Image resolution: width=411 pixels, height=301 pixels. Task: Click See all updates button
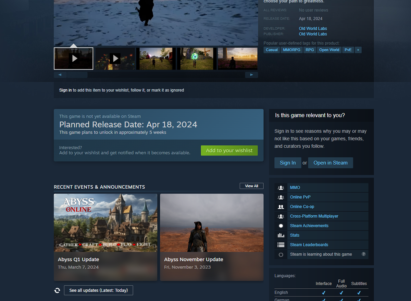click(98, 290)
